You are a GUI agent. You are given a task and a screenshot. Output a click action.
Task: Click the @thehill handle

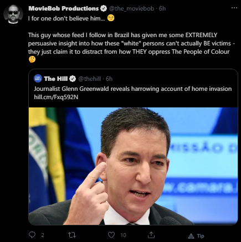[90, 79]
